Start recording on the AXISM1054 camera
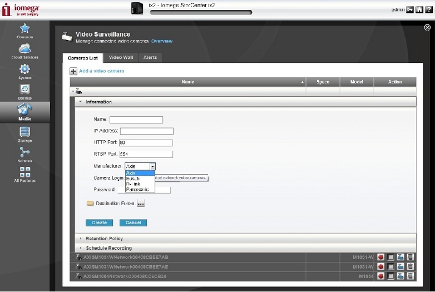The width and height of the screenshot is (435, 292). pyautogui.click(x=381, y=276)
